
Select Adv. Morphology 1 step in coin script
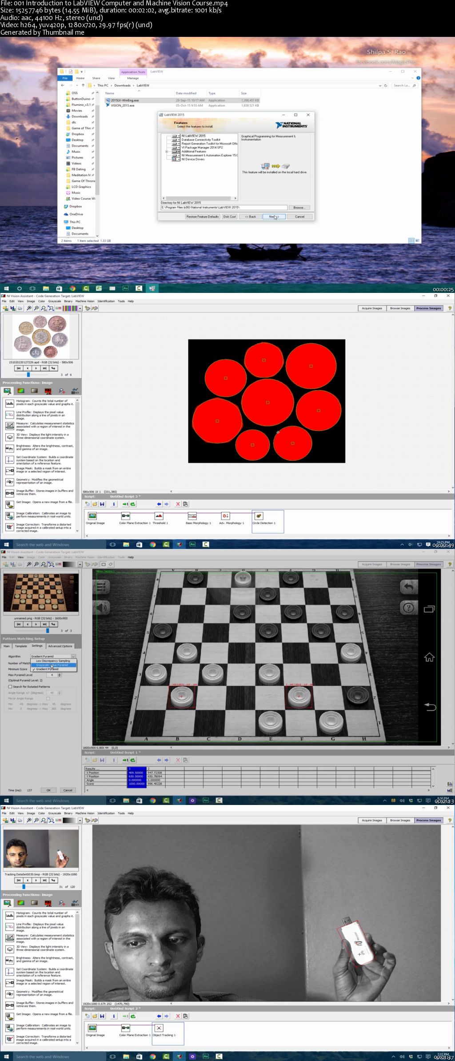225,516
